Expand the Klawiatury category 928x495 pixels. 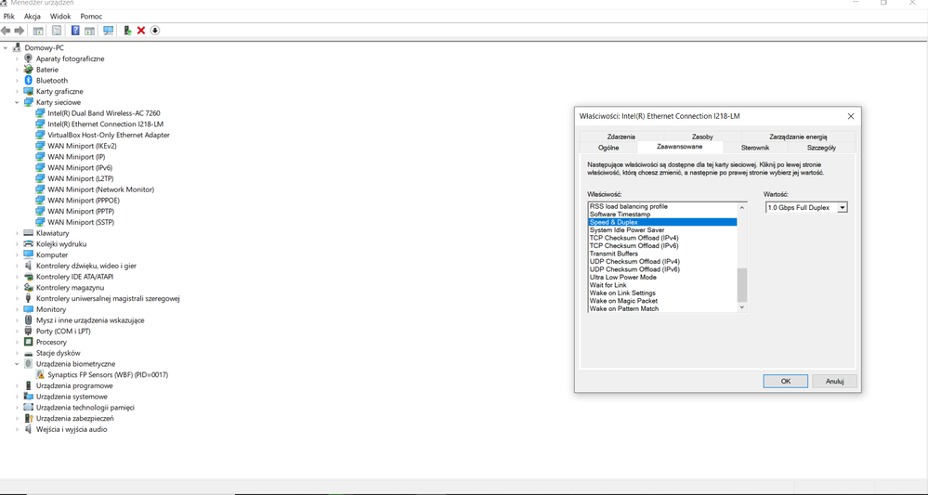[17, 233]
